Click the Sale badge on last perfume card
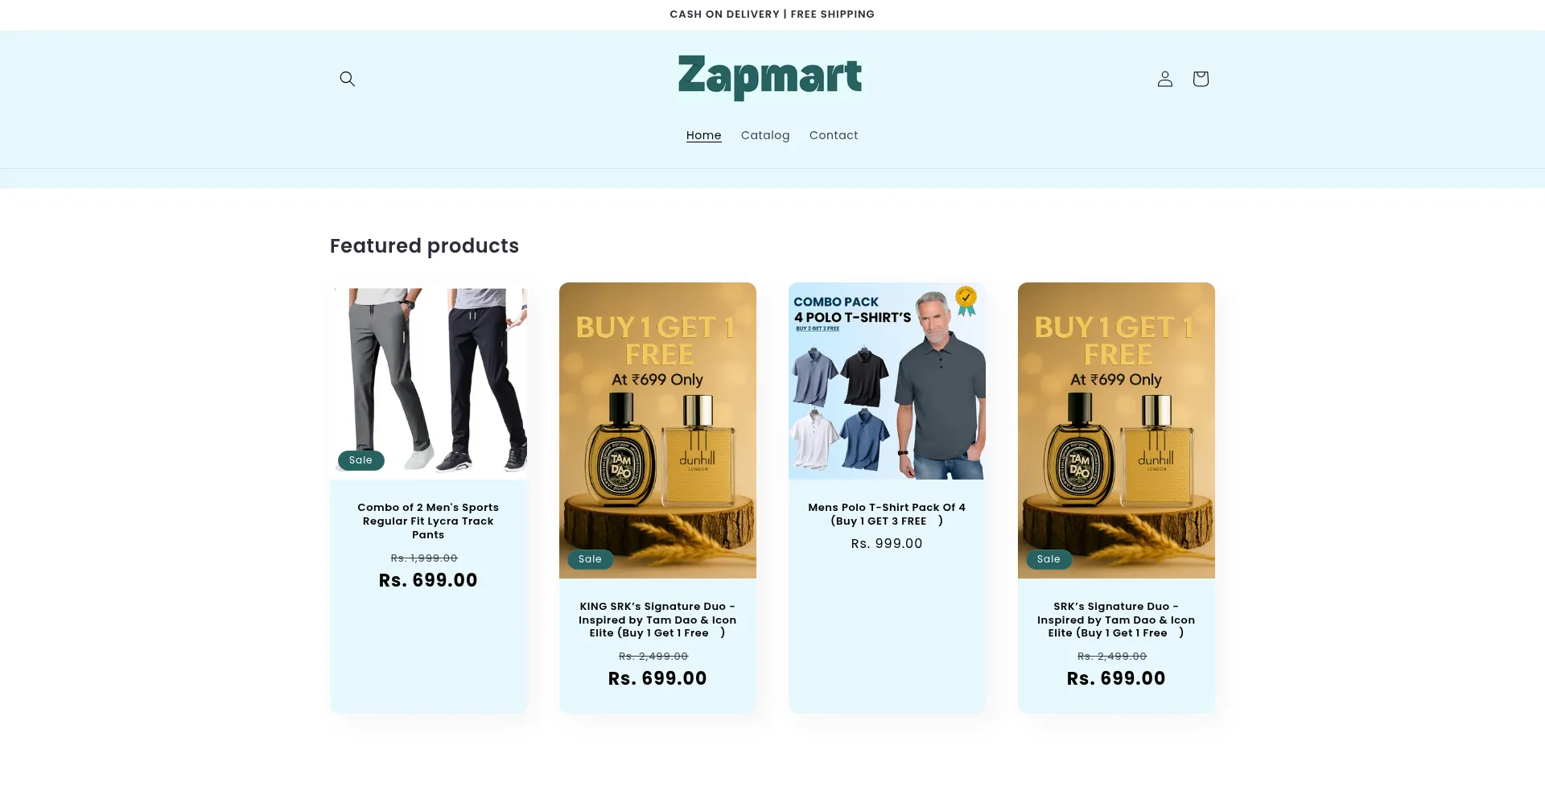Screen dimensions: 1545x799 [1049, 559]
